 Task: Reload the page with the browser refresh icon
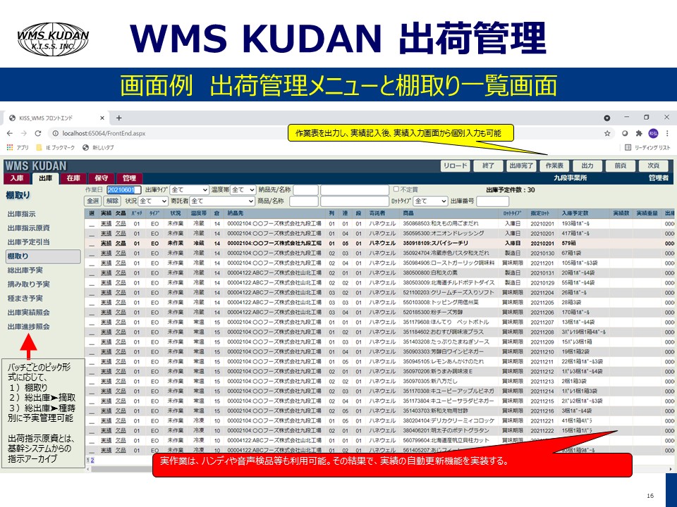tap(38, 133)
